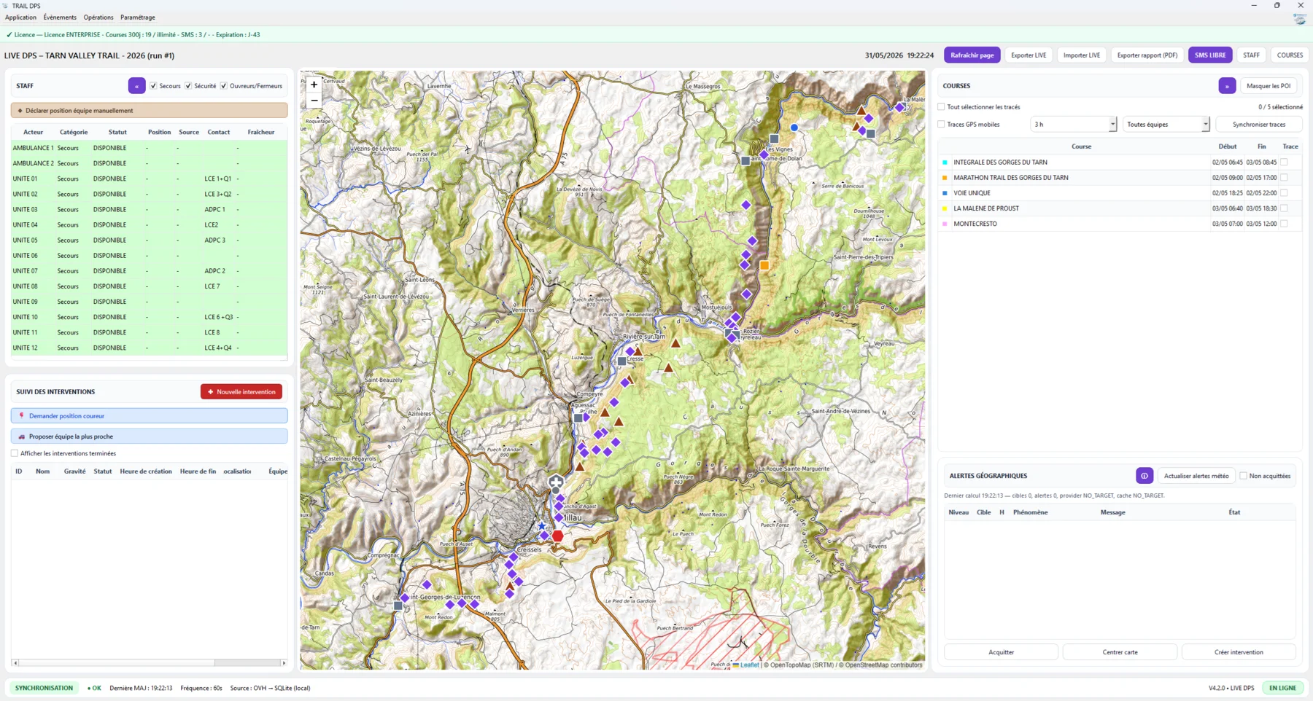This screenshot has height=701, width=1313.
Task: Click Exporter rapport (PDF)
Action: [1147, 55]
